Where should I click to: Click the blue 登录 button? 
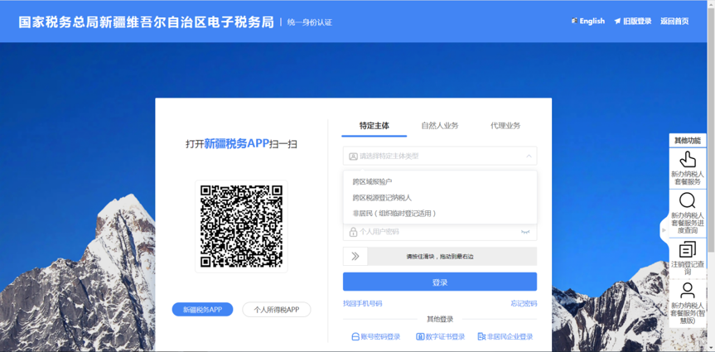[440, 282]
